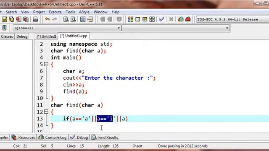Click the Go to function icon
Viewport: 269px width, 151px height.
pos(83,19)
